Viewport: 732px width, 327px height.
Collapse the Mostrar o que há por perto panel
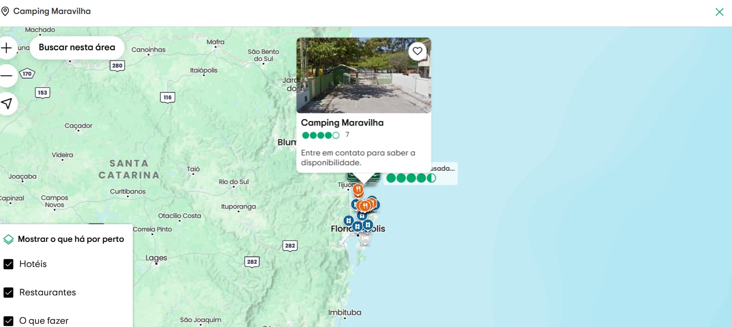click(x=71, y=239)
